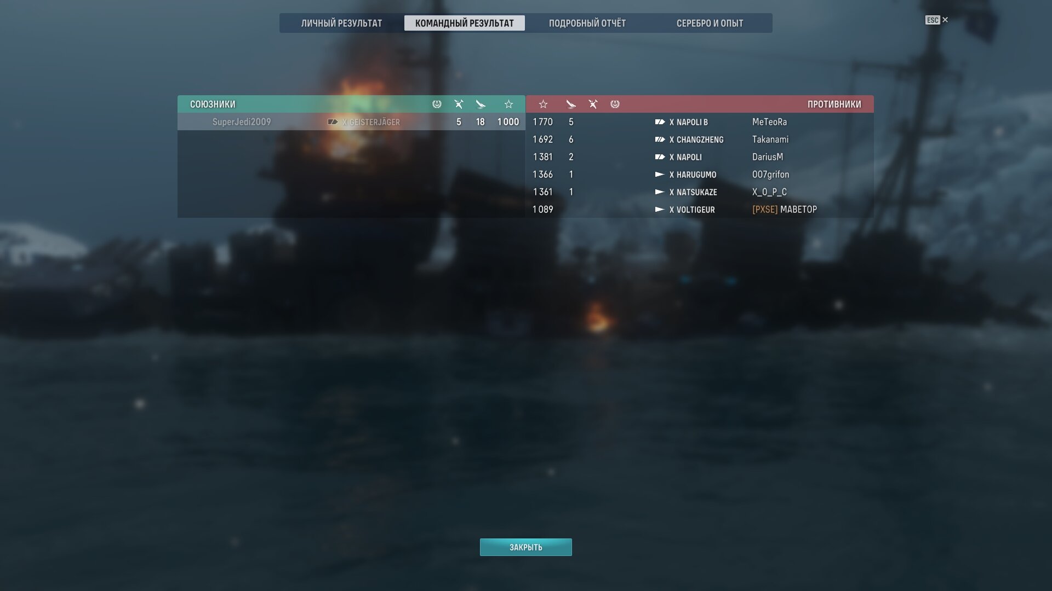Sort allies by star score icon
This screenshot has width=1052, height=591.
[508, 104]
